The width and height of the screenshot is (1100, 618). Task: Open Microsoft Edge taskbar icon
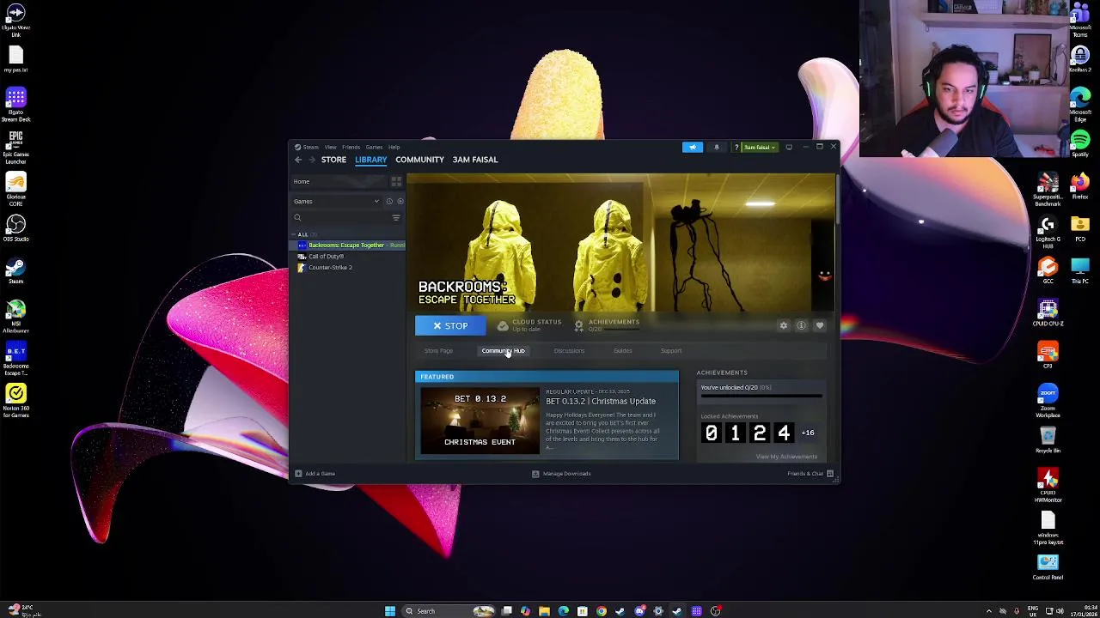pyautogui.click(x=563, y=611)
